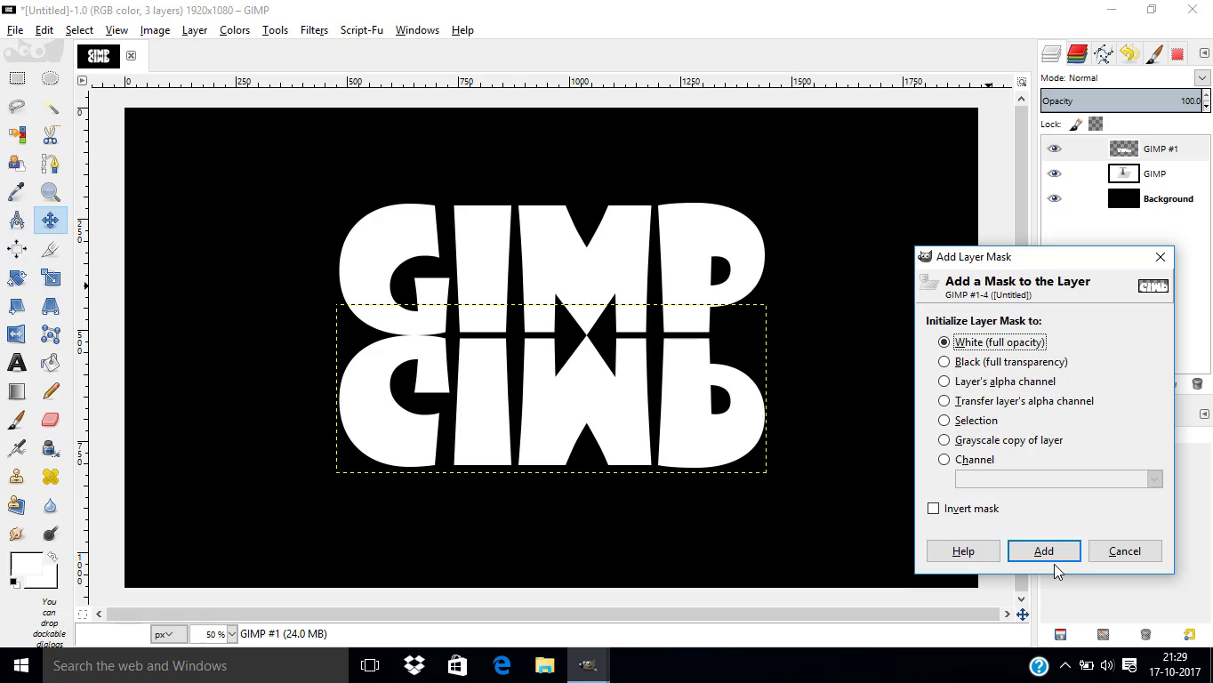
Task: Select the Select by Color tool
Action: [17, 135]
